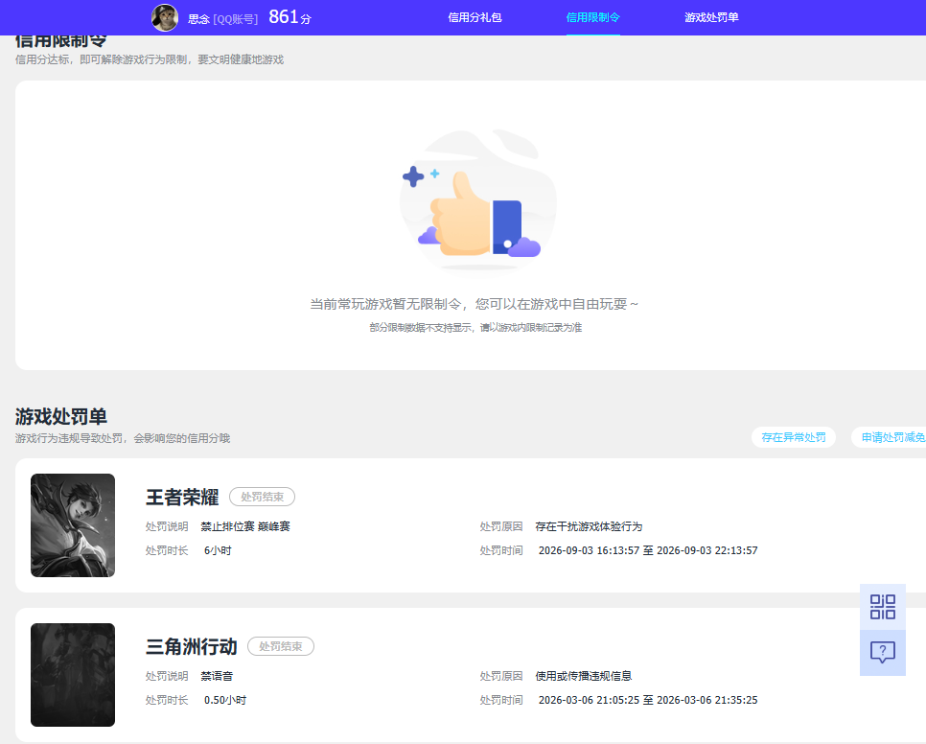Click subtitle 信用分达标，即可解除游戏行为限制
926x744 pixels.
point(149,59)
